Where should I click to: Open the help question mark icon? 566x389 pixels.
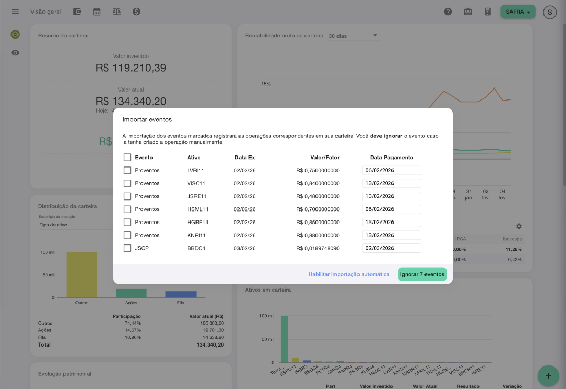(x=448, y=12)
